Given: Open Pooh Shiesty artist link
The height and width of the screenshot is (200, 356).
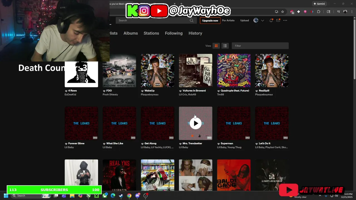Looking at the screenshot, I should click(x=110, y=94).
